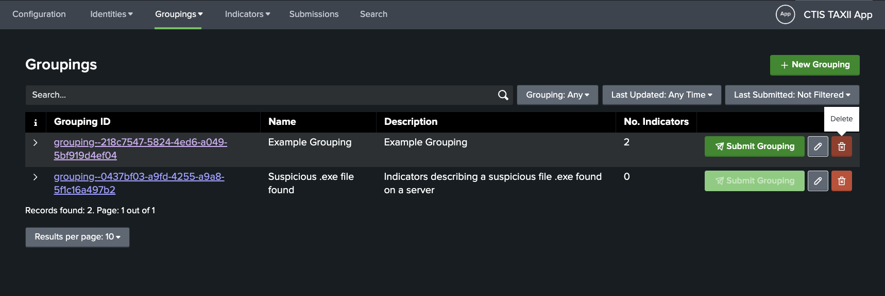Viewport: 885px width, 296px height.
Task: Edit the Example Grouping row
Action: (x=818, y=146)
